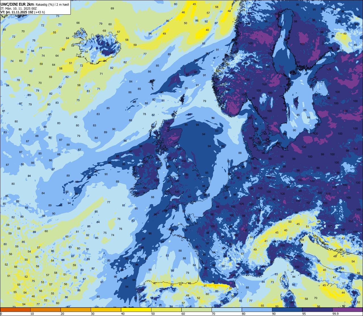Click the '60' tick label on legend

[183, 314]
